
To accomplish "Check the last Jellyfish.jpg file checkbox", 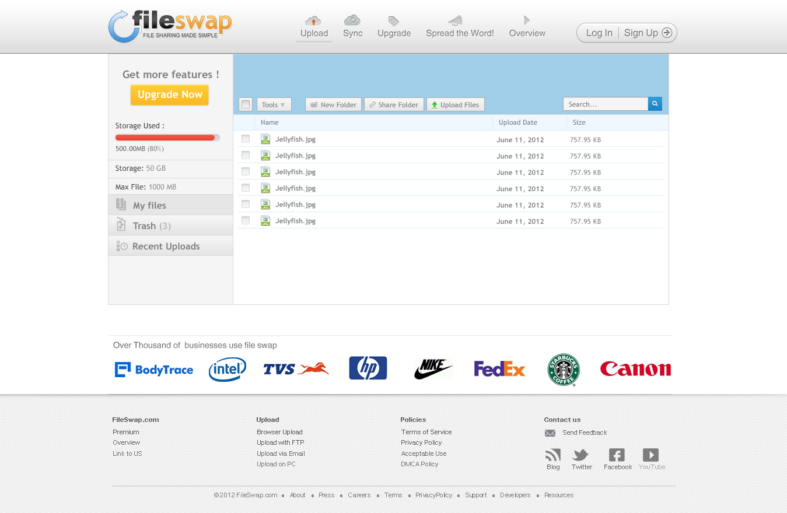I will pos(246,220).
